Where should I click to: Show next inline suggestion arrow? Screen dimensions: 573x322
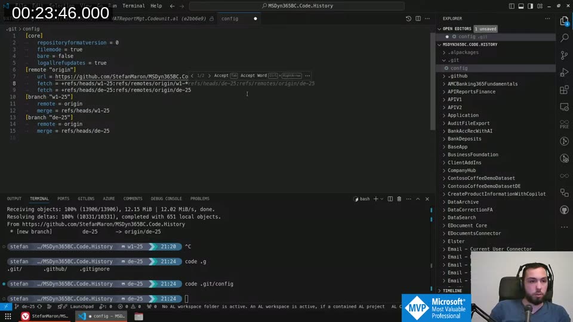[210, 76]
